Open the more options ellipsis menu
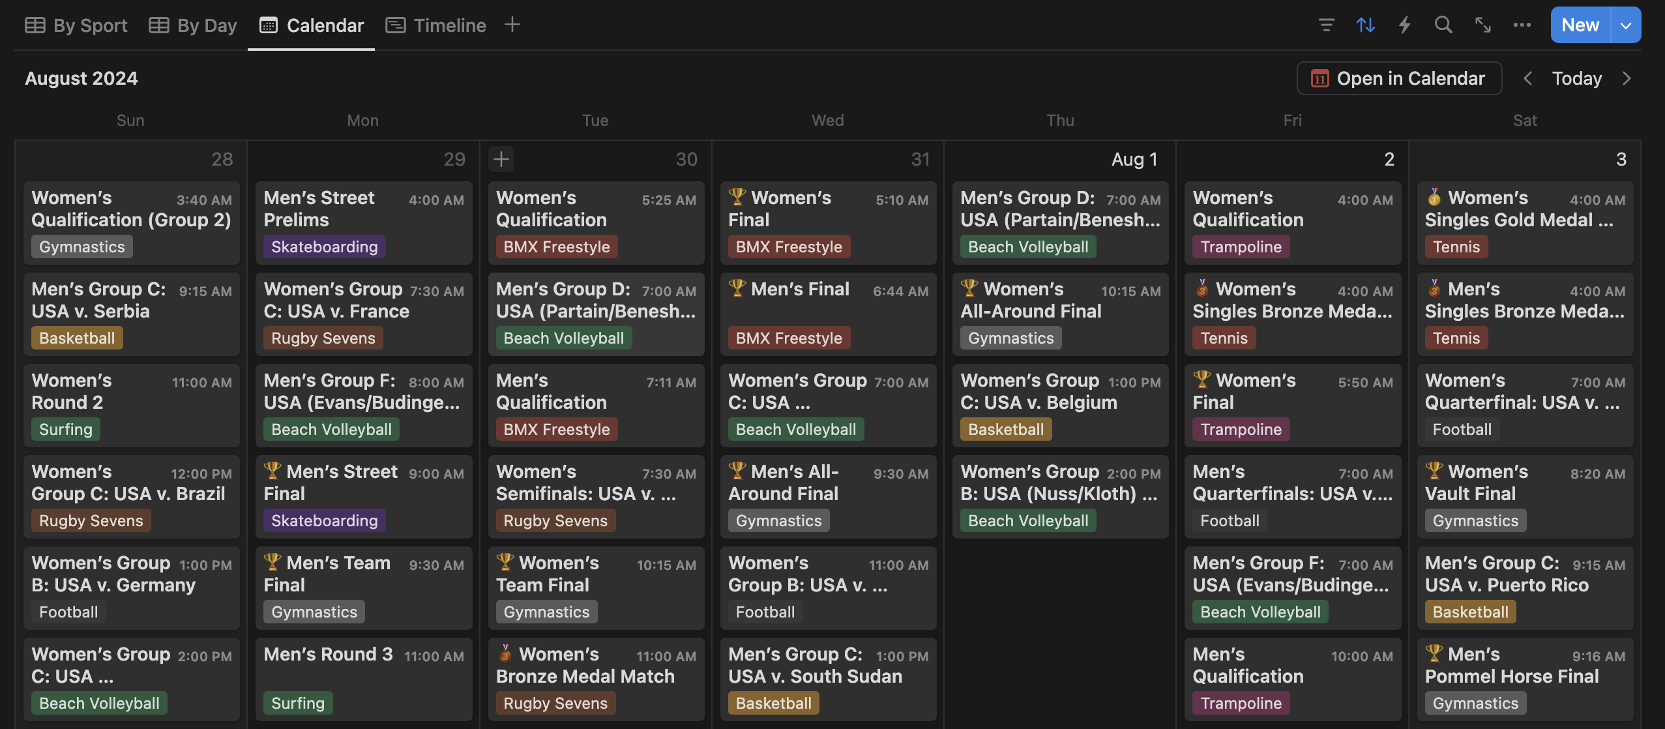The image size is (1665, 729). pyautogui.click(x=1523, y=25)
